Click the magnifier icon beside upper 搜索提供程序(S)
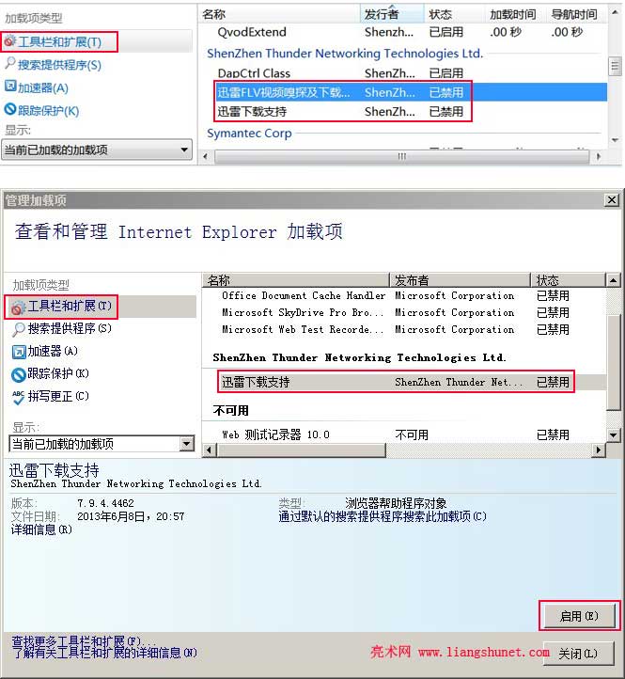This screenshot has height=679, width=625. (x=10, y=64)
